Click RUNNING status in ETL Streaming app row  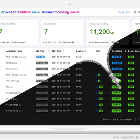(x=116, y=111)
